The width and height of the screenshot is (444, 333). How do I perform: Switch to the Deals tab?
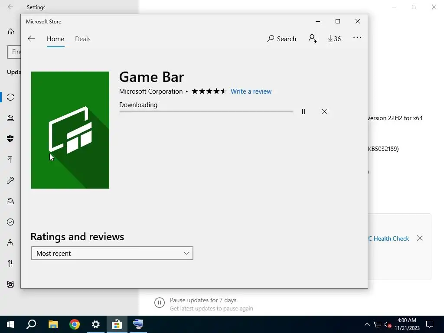pos(83,39)
